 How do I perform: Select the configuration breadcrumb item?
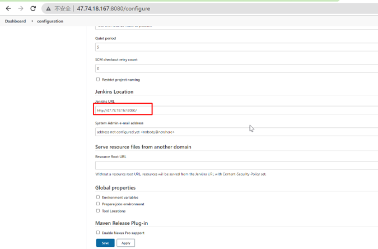[50, 21]
